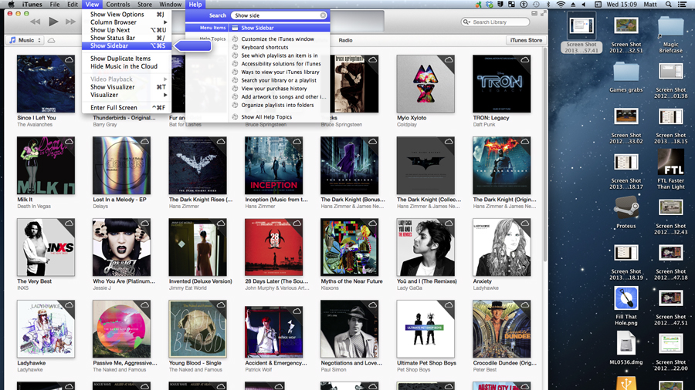Click the Search Library input field
The width and height of the screenshot is (695, 390).
495,22
